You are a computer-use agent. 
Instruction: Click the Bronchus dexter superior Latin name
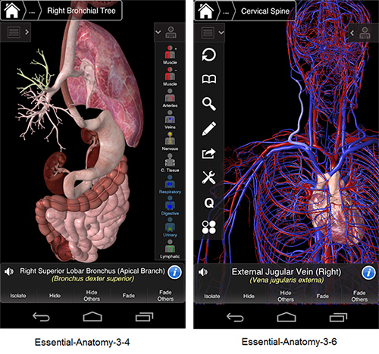[x=92, y=279]
